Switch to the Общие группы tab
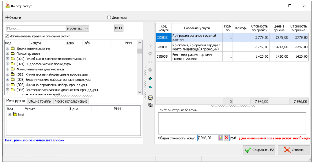This screenshot has height=163, width=312. (x=40, y=101)
